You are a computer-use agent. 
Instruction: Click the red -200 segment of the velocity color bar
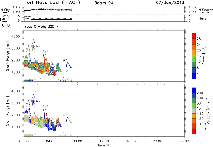[194, 131]
